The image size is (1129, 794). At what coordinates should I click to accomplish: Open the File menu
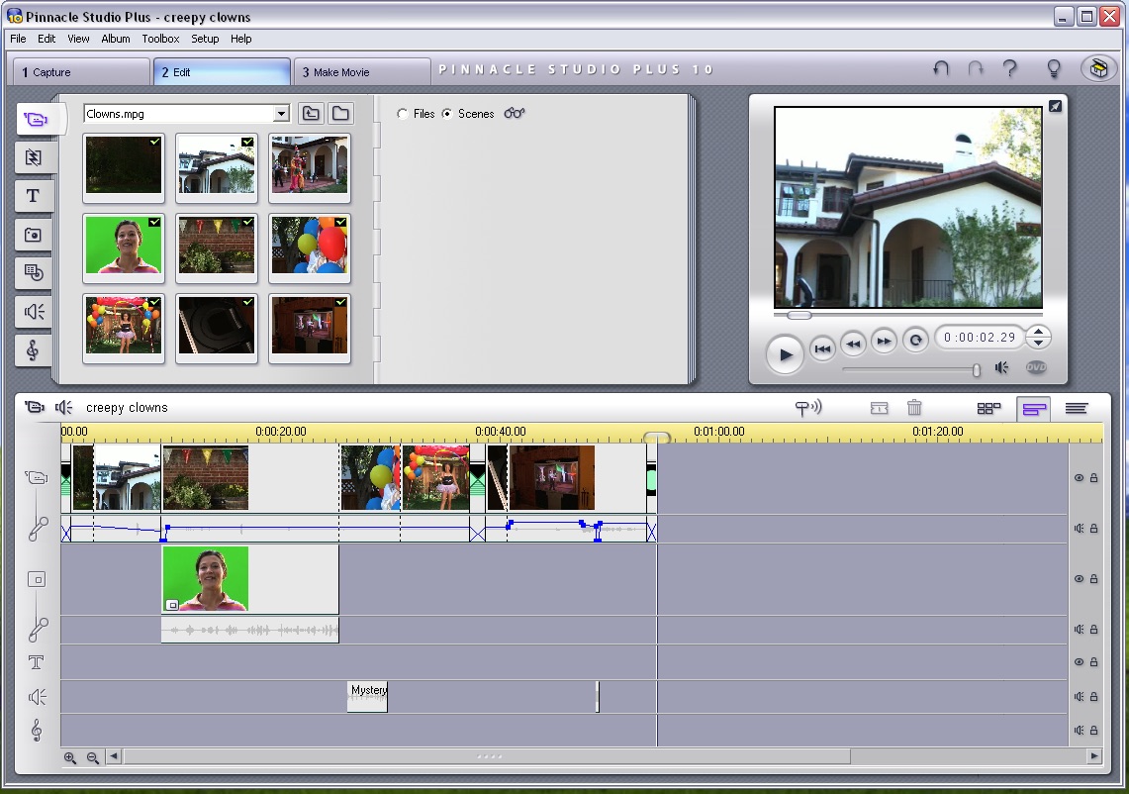click(18, 39)
